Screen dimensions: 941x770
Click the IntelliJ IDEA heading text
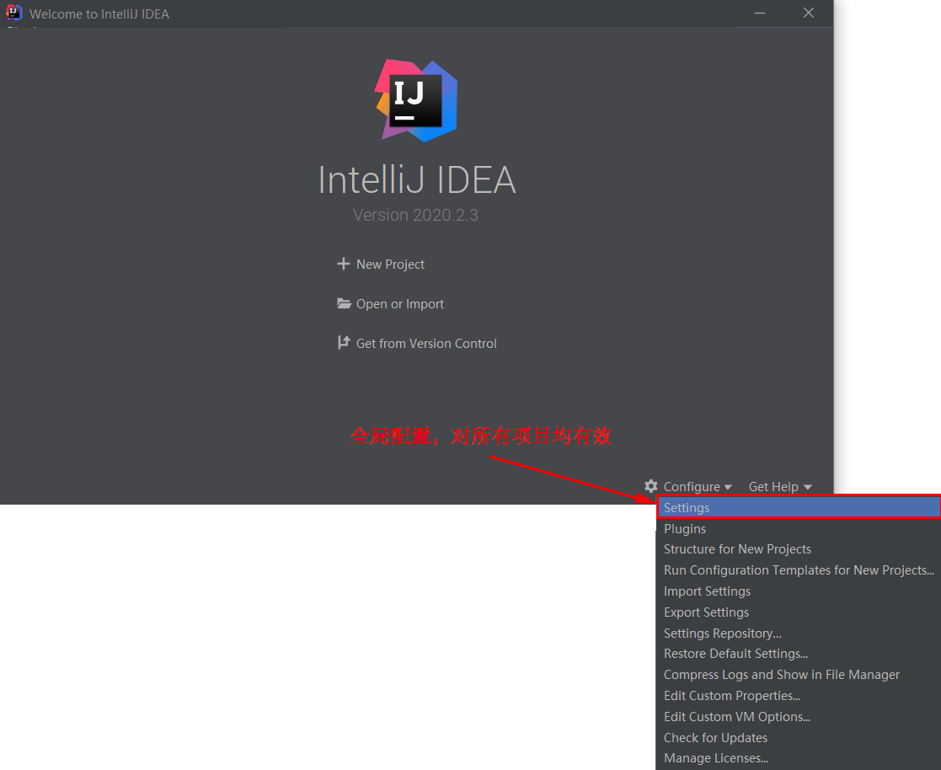click(x=416, y=179)
